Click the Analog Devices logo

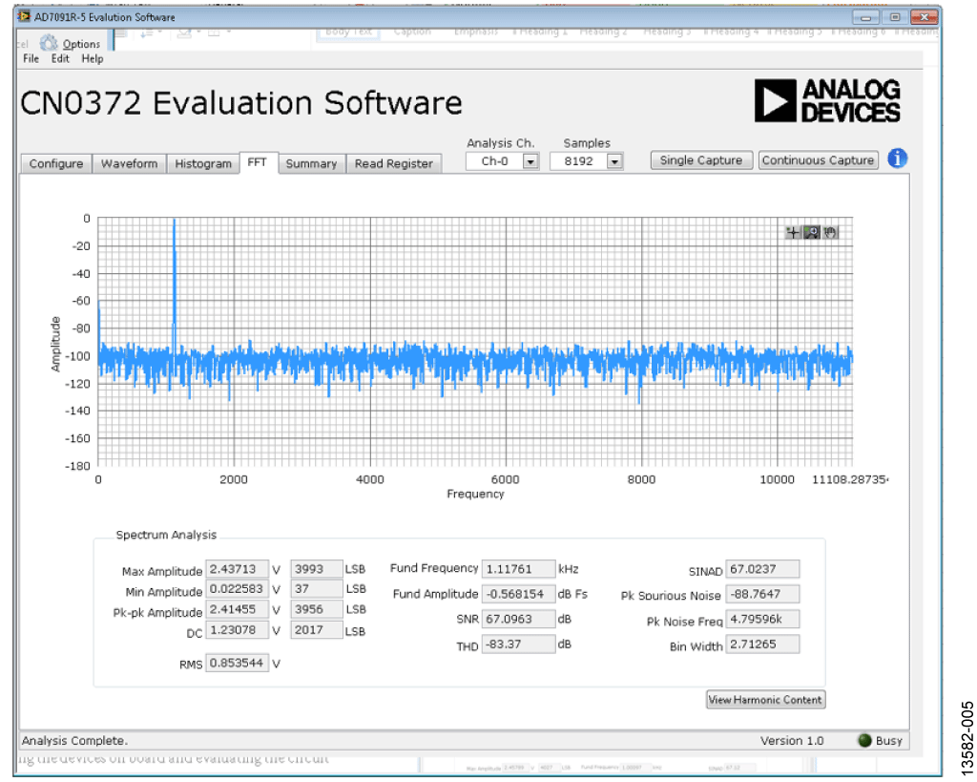pos(827,100)
